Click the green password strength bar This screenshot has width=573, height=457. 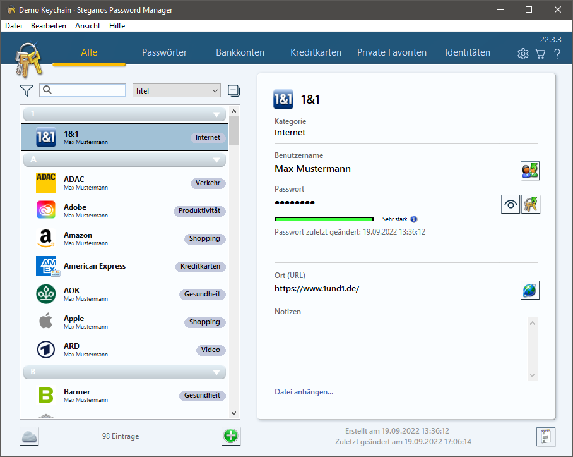tap(324, 219)
